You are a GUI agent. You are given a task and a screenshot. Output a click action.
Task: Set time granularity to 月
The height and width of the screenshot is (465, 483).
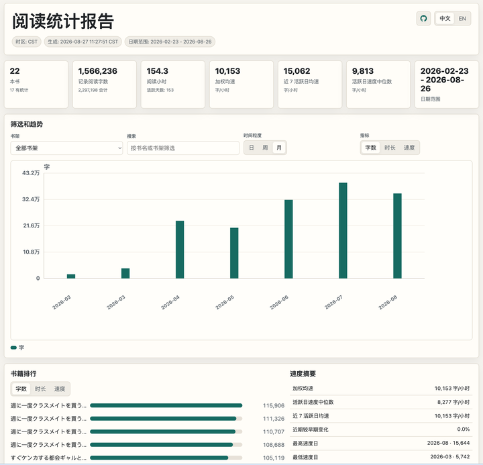(x=279, y=148)
